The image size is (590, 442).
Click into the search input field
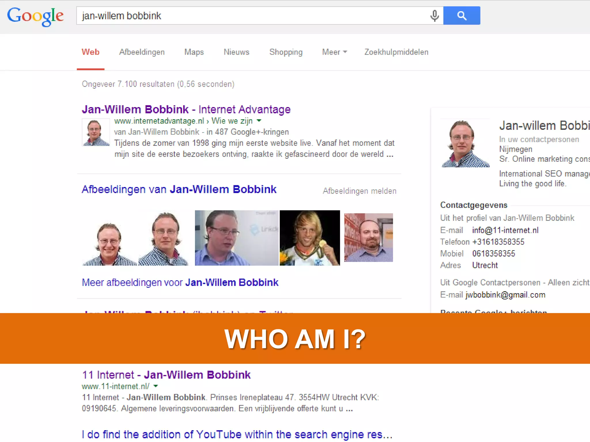coord(254,16)
